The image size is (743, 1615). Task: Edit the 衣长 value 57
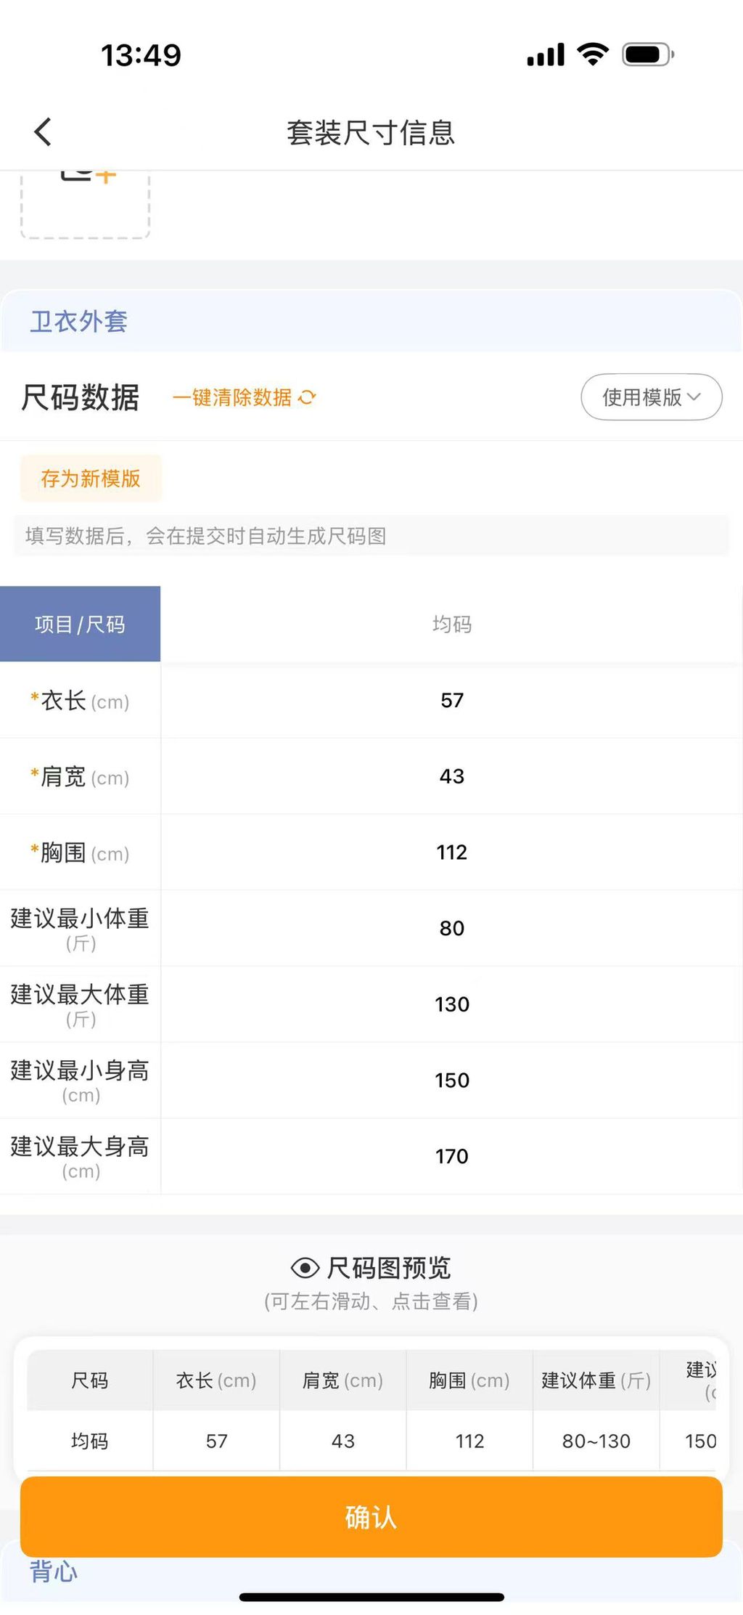click(x=452, y=701)
